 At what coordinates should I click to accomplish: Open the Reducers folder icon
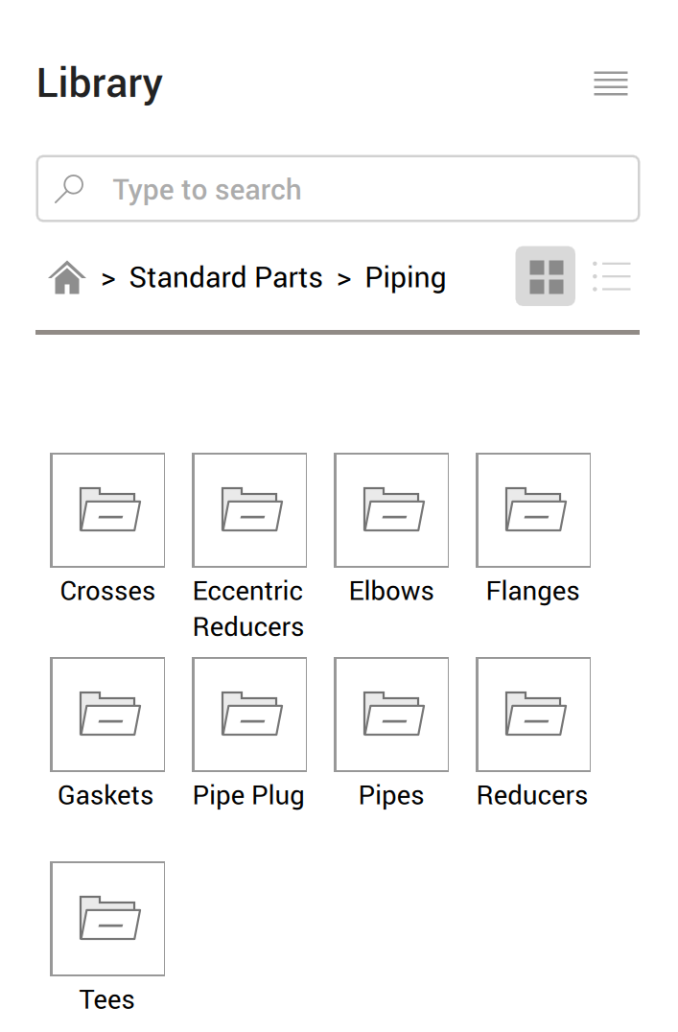click(x=533, y=714)
